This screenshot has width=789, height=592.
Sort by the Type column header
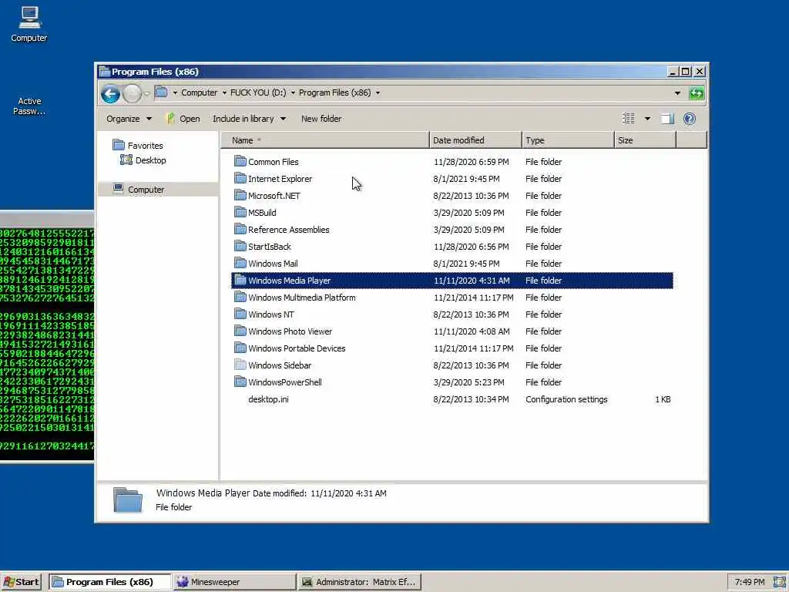coord(568,140)
